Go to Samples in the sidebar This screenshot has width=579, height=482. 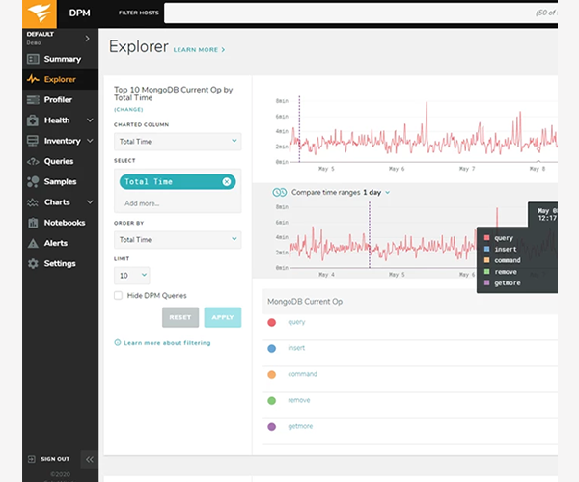[60, 182]
